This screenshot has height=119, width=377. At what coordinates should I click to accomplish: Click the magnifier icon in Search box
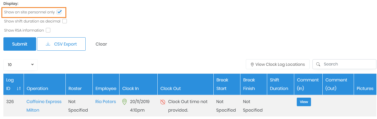tap(318, 64)
